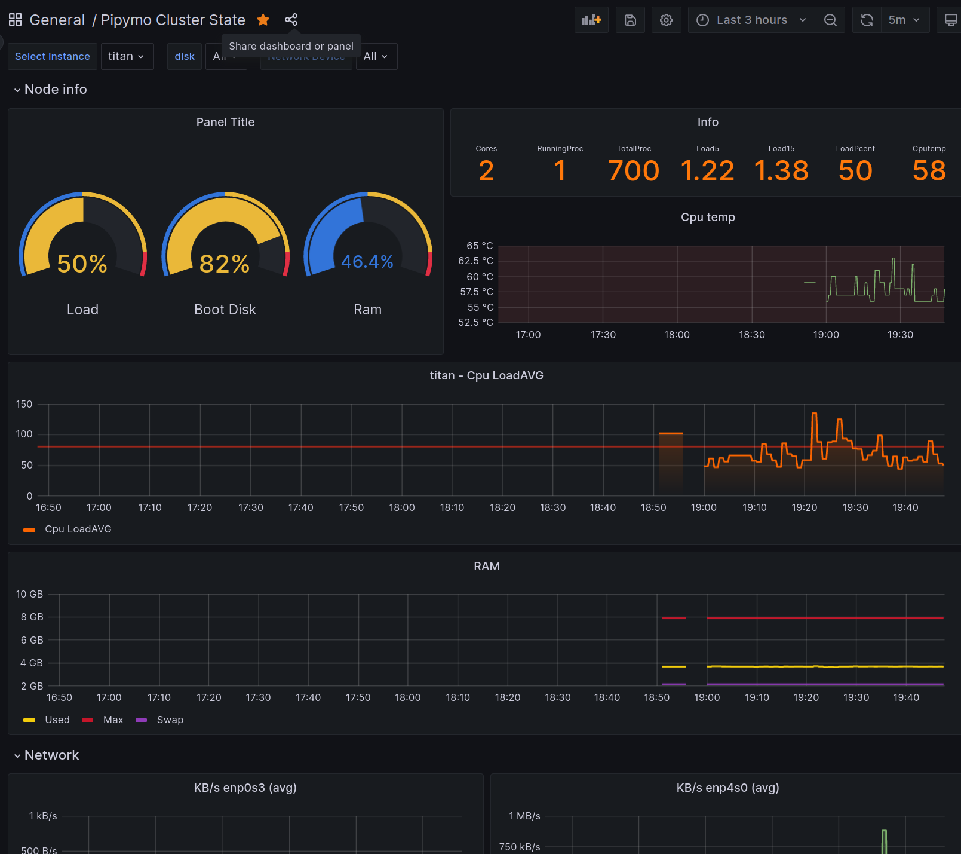Screen dimensions: 961x854
Task: Unstar the Pipymo Cluster State dashboard
Action: (x=263, y=20)
